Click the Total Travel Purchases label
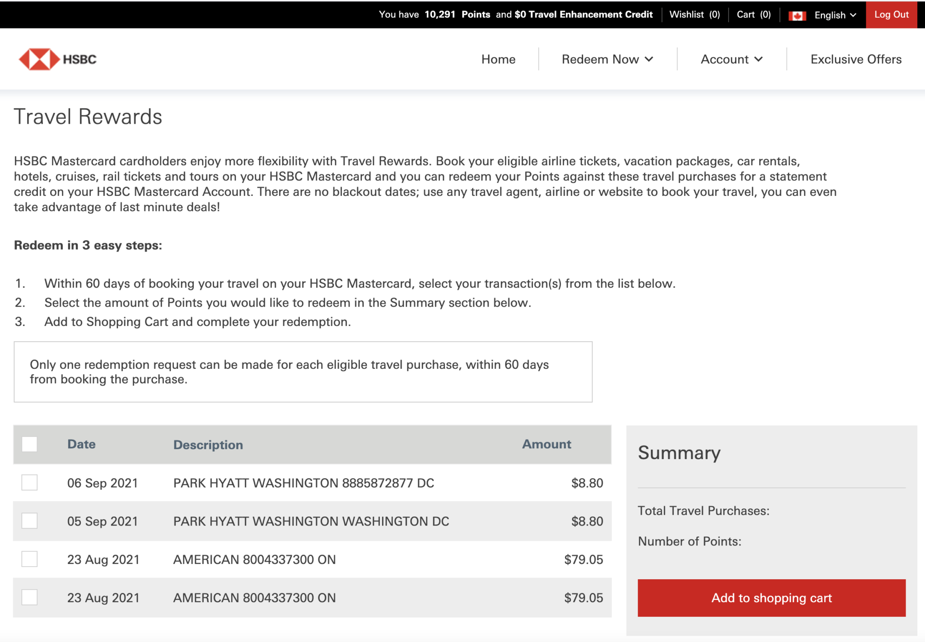The height and width of the screenshot is (642, 925). (x=704, y=511)
